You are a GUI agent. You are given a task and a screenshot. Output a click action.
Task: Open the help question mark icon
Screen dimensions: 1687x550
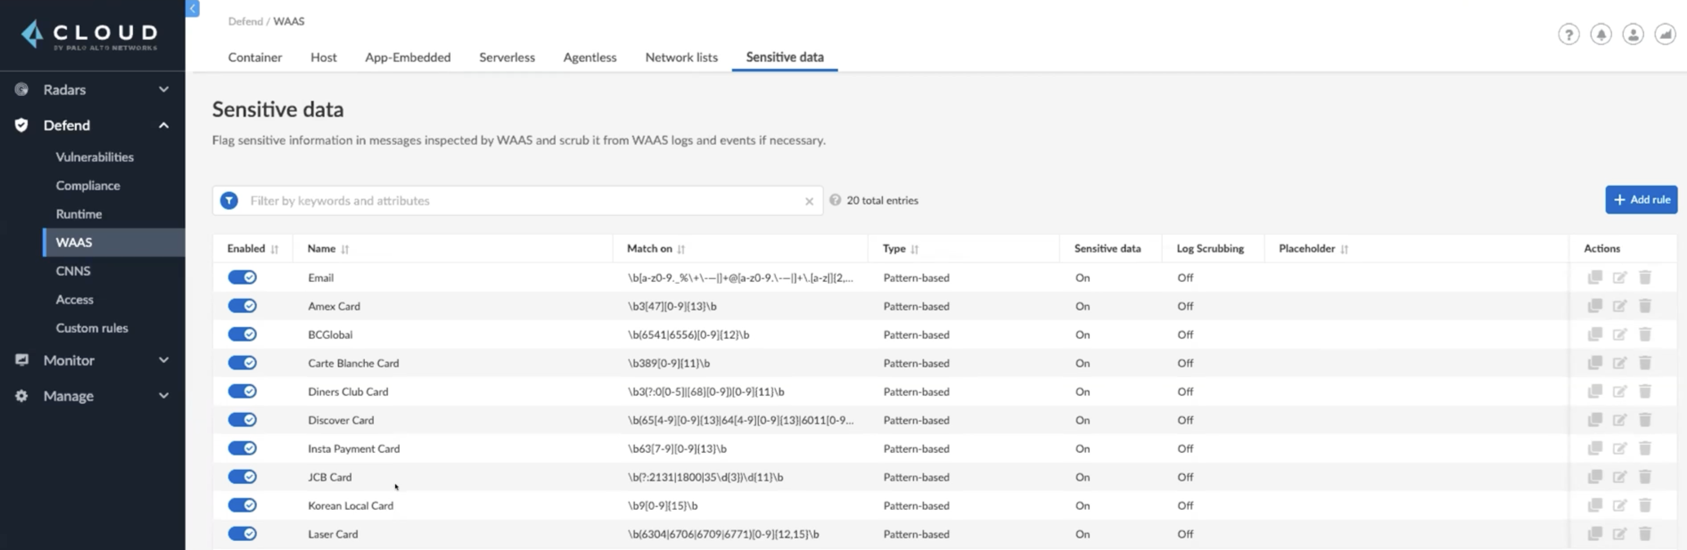1569,34
